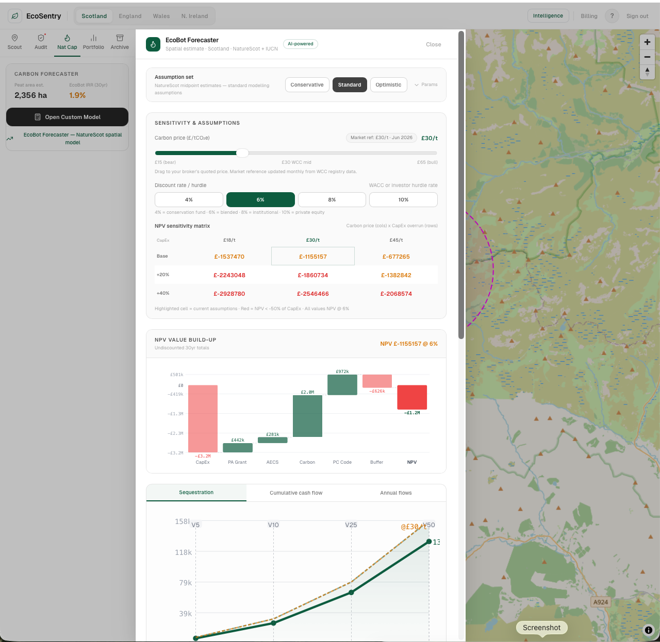Zoom in on the map
Screen dimensions: 660x642
(x=647, y=42)
